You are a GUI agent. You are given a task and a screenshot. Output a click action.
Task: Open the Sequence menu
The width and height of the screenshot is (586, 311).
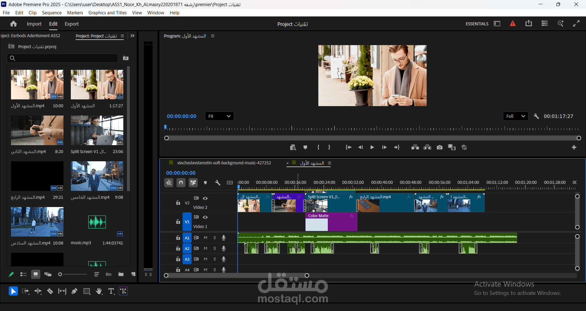tap(52, 13)
